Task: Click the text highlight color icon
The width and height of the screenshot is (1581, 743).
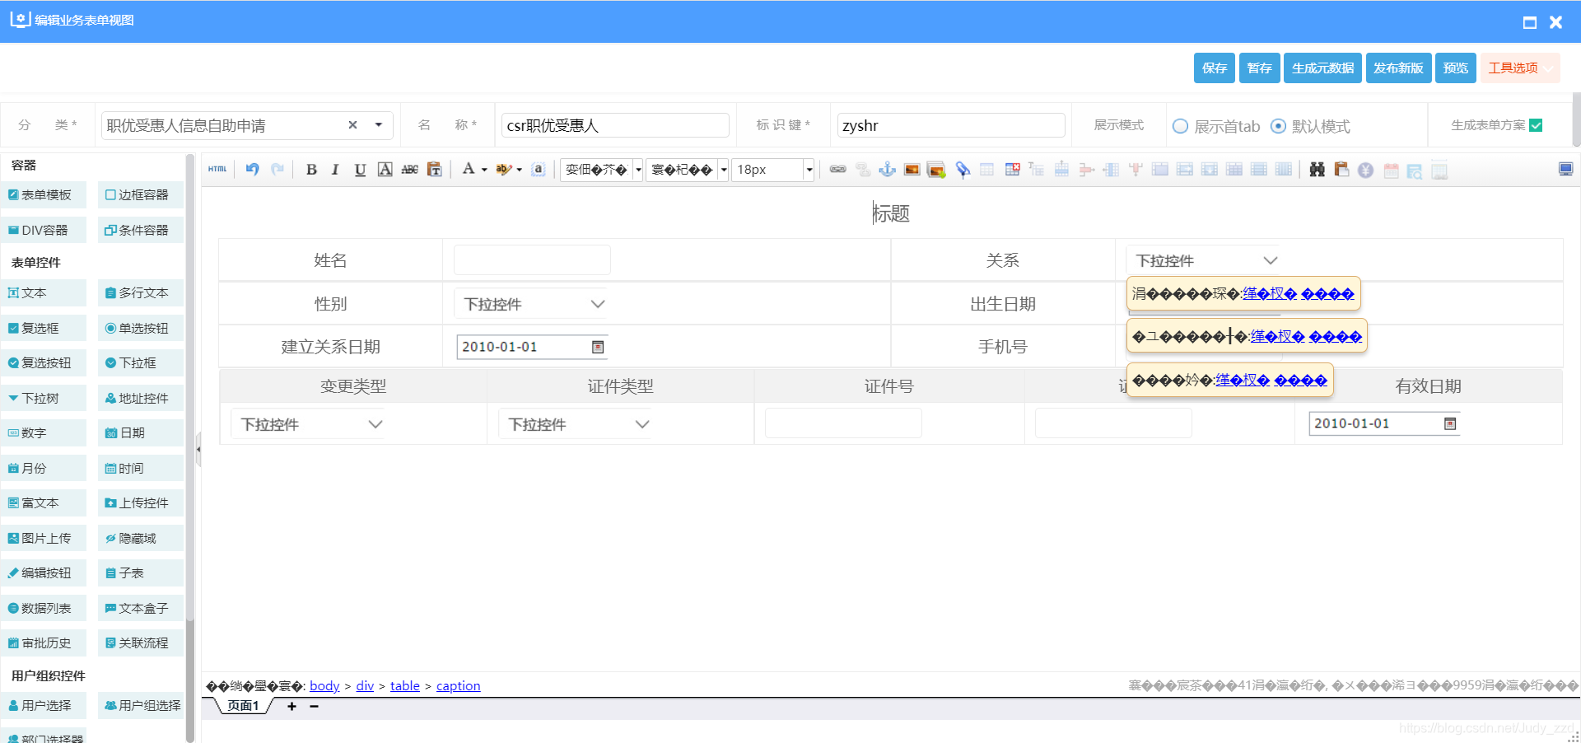Action: point(503,170)
